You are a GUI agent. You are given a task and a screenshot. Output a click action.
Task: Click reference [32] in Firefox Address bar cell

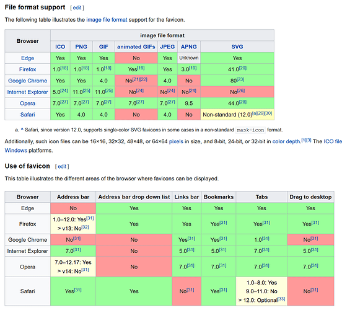(x=85, y=227)
